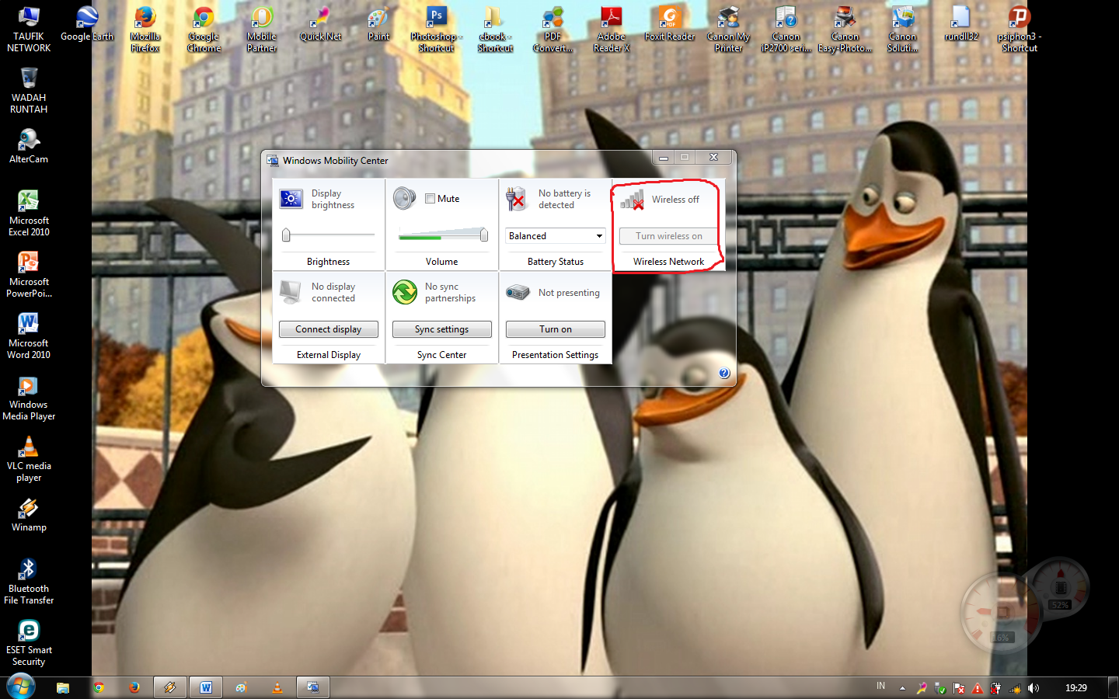This screenshot has height=699, width=1119.
Task: Select the Paint desktop shortcut
Action: click(378, 25)
